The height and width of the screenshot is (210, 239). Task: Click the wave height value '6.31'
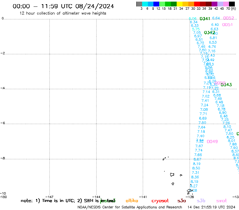pyautogui.click(x=216, y=92)
